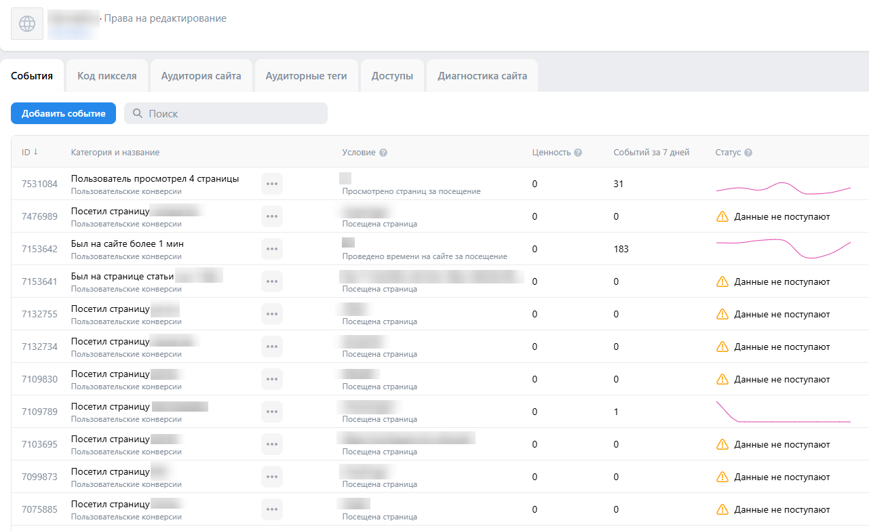Open three-dot menu for event 7109789
Viewport: 869px width, 531px height.
(272, 412)
